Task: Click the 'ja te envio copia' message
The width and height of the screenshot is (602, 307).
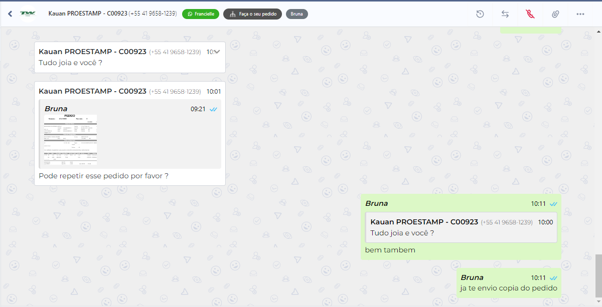Action: click(x=508, y=288)
